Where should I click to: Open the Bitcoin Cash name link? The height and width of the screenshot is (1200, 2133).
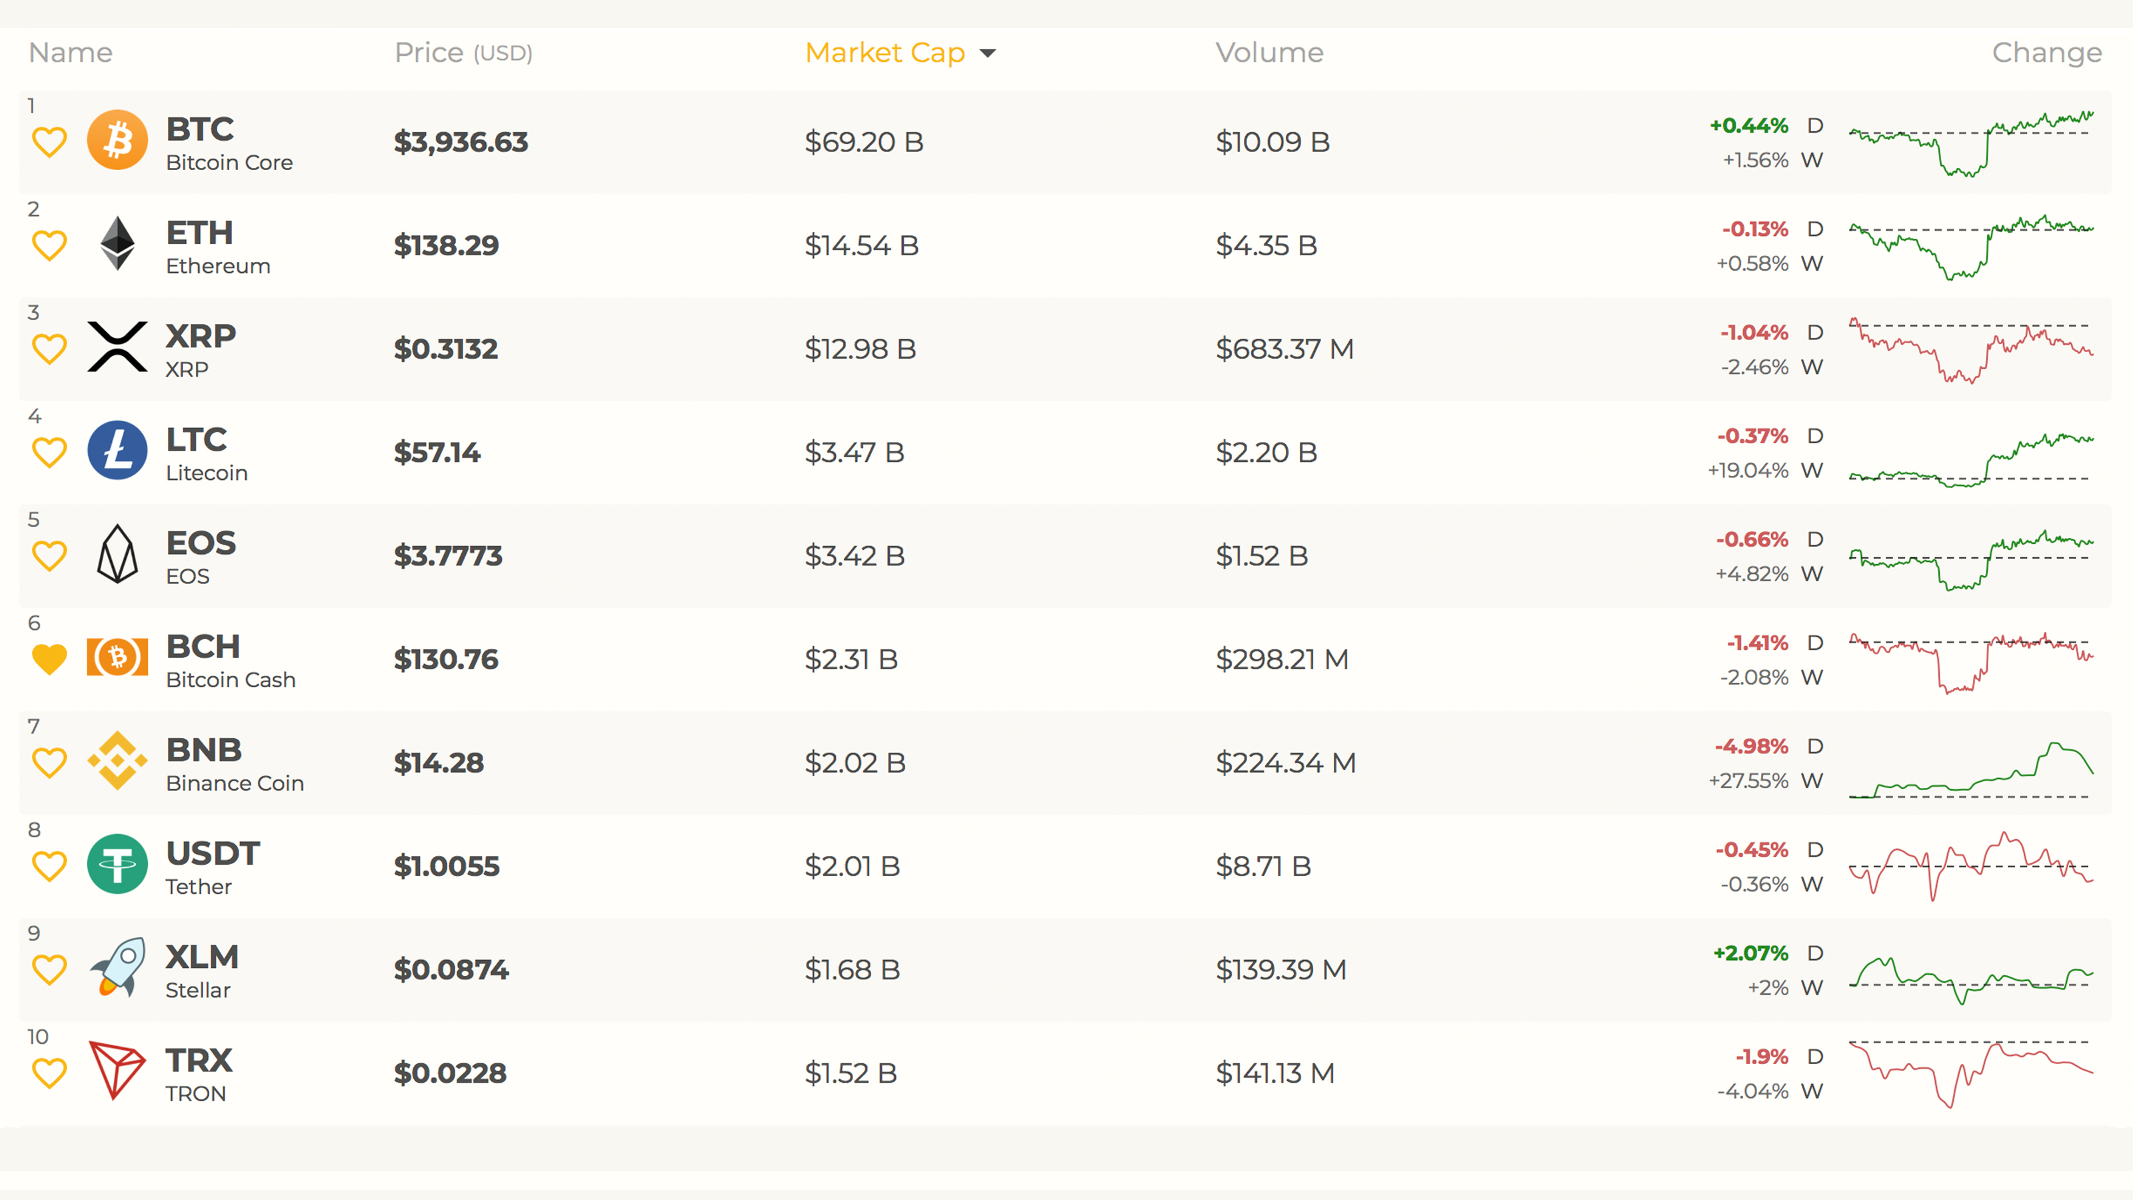(x=230, y=679)
